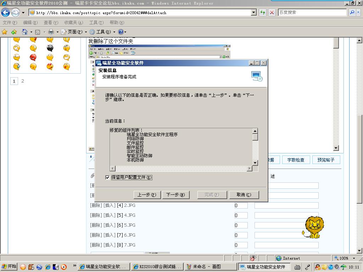Image resolution: width=363 pixels, height=272 pixels.
Task: Insert the red angry emoticon
Action: [x=33, y=57]
